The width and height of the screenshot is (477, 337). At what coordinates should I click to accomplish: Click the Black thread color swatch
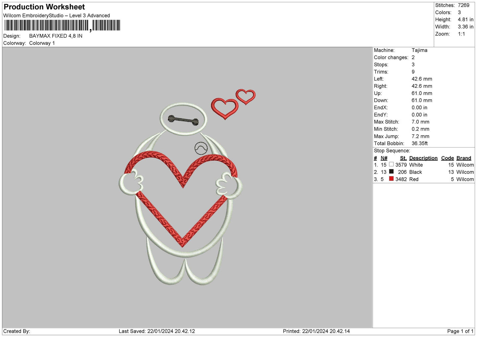coord(391,172)
